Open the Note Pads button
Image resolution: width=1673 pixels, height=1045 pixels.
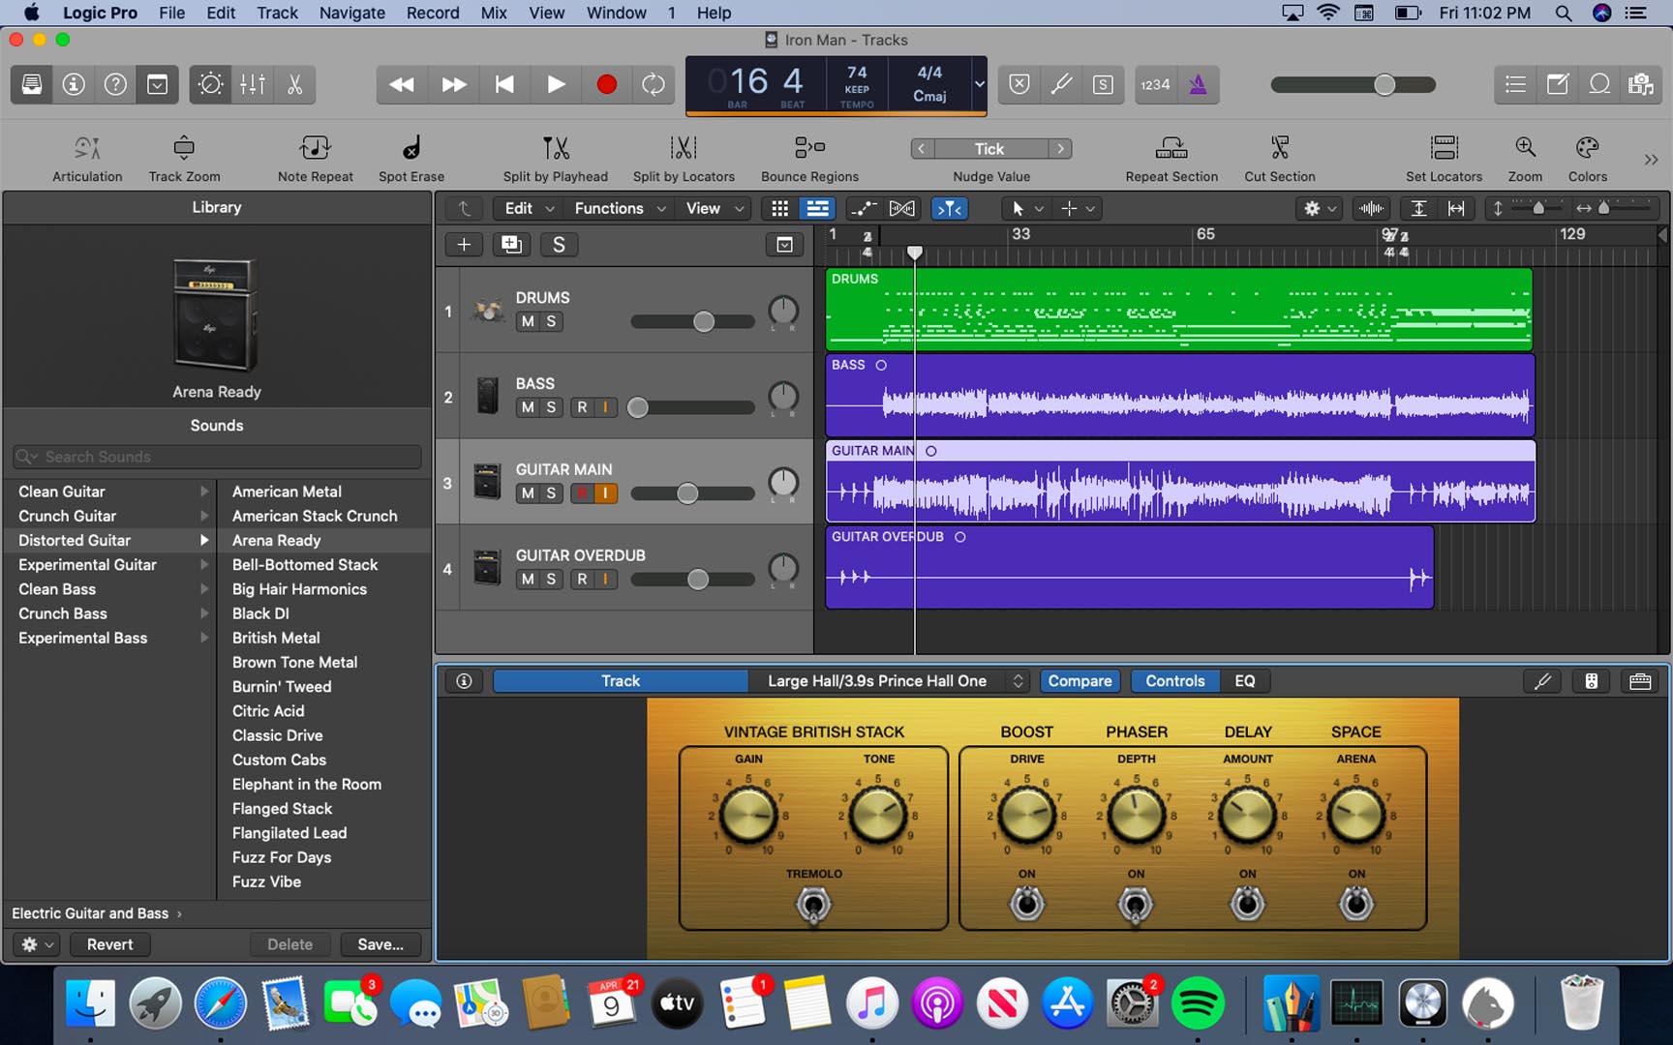coord(1558,84)
